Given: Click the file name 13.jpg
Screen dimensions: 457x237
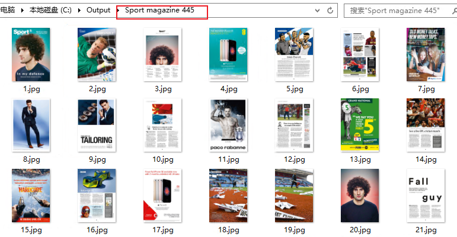Looking at the screenshot, I should click(x=360, y=159).
